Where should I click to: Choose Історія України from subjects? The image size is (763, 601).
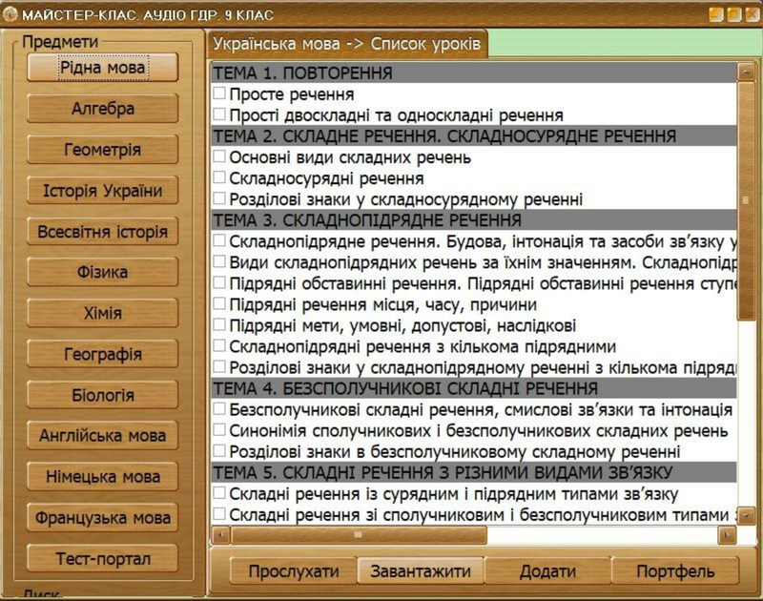pos(103,191)
